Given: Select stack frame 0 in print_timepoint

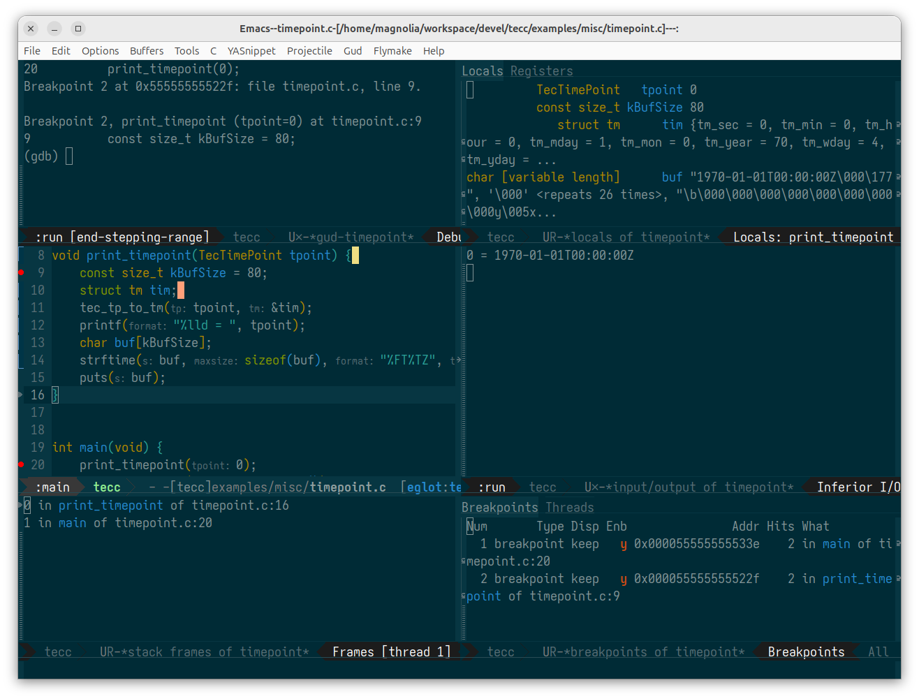Looking at the screenshot, I should (x=156, y=506).
